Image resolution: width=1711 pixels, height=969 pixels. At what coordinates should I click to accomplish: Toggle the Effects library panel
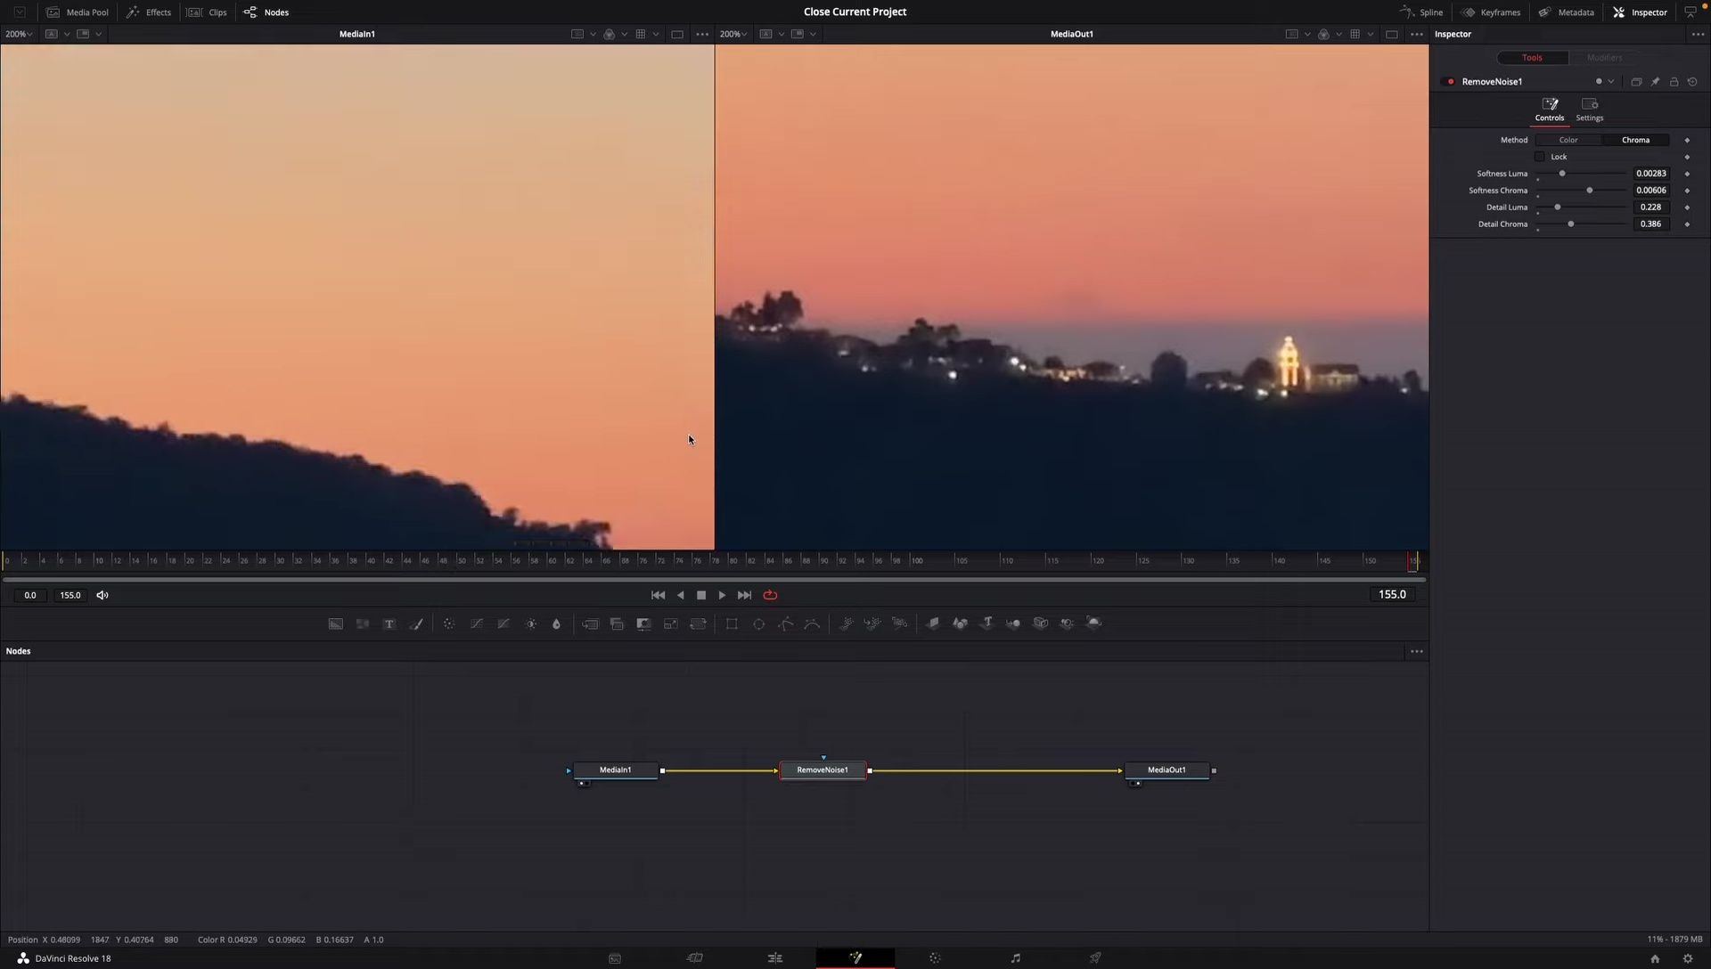[x=148, y=12]
